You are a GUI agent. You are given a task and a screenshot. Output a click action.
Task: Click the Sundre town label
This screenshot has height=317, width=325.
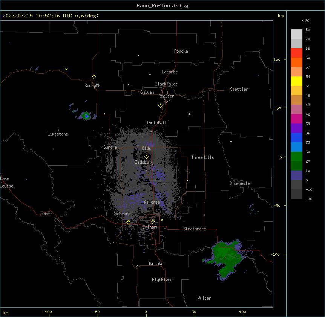pos(110,147)
